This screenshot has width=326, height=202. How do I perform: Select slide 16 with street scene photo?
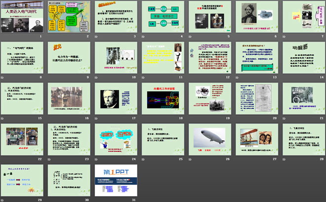(69, 99)
